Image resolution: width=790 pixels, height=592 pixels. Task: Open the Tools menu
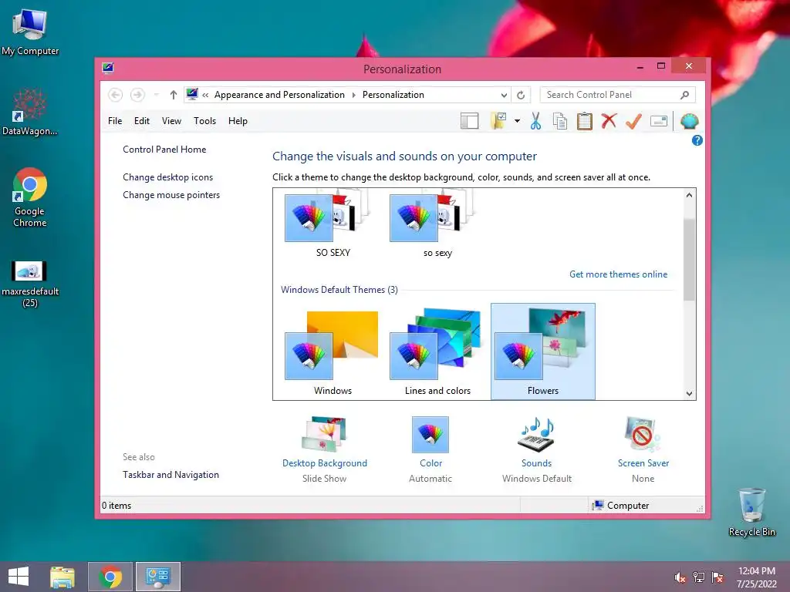[204, 121]
